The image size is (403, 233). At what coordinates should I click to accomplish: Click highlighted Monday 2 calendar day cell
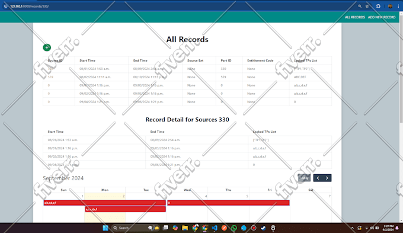pyautogui.click(x=105, y=208)
